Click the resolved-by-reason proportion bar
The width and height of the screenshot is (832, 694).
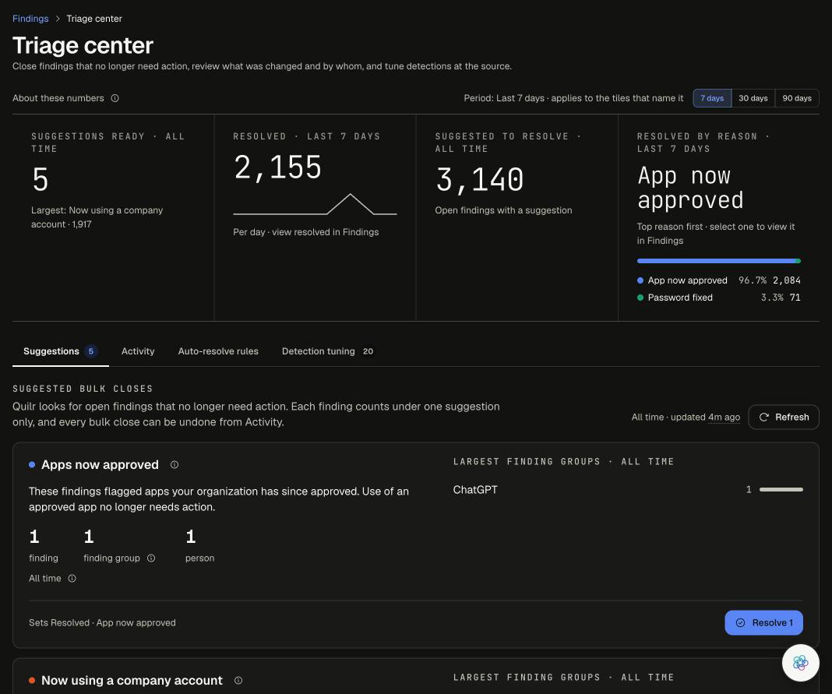coord(718,261)
